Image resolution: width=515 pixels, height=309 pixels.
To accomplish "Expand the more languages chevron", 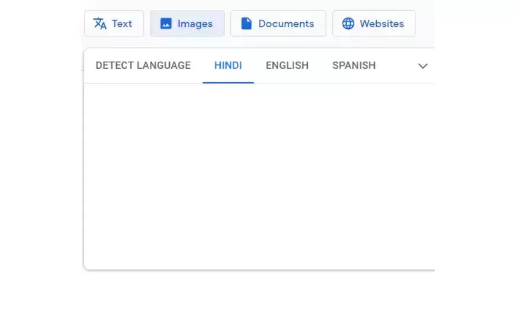I will point(422,66).
